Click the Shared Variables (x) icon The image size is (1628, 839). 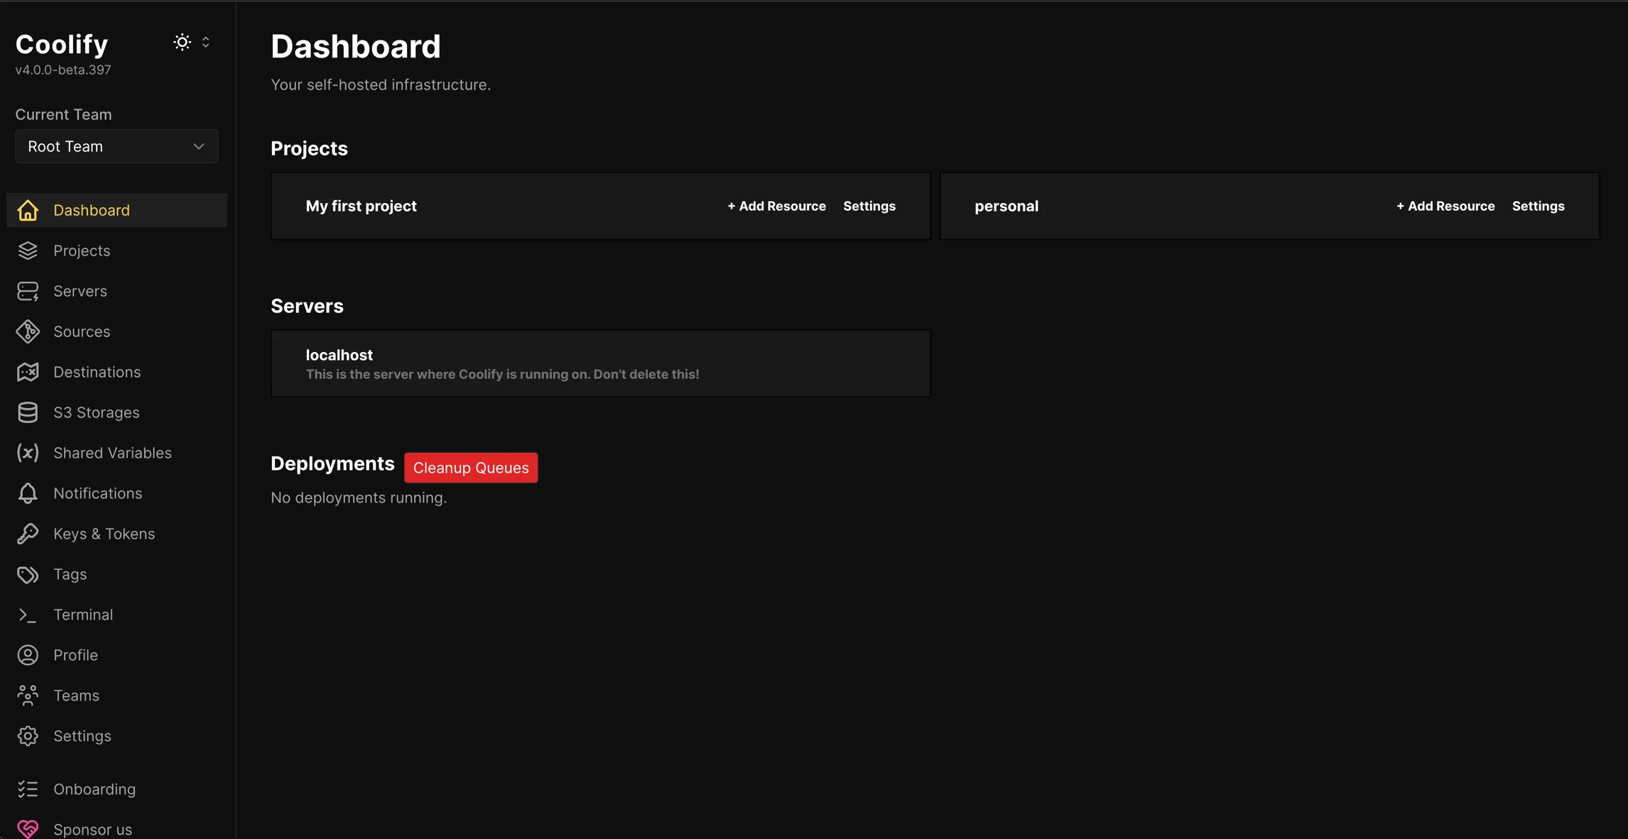[x=28, y=453]
